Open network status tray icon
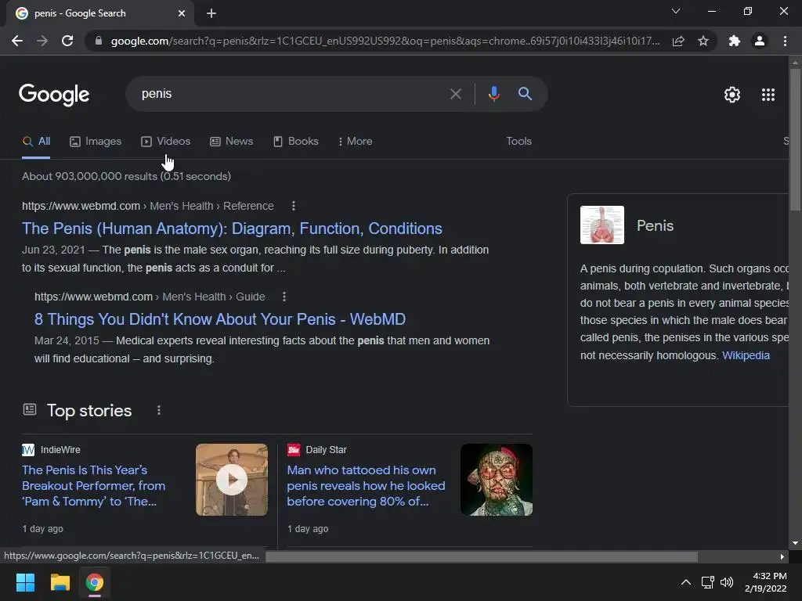802x601 pixels. [708, 582]
